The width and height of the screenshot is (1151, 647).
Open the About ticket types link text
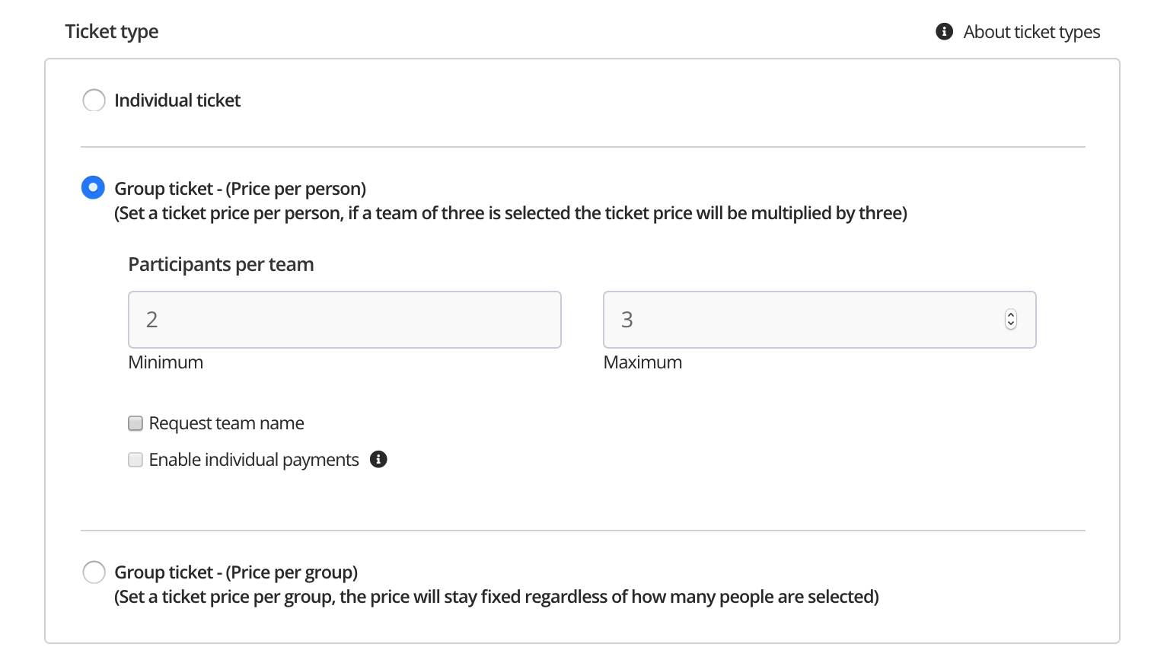pyautogui.click(x=1031, y=32)
